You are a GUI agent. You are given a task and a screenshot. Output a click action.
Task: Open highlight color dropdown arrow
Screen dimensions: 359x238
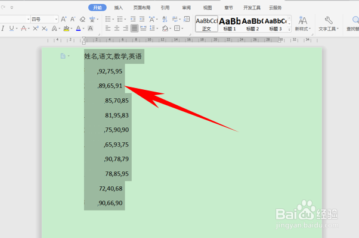[72, 29]
